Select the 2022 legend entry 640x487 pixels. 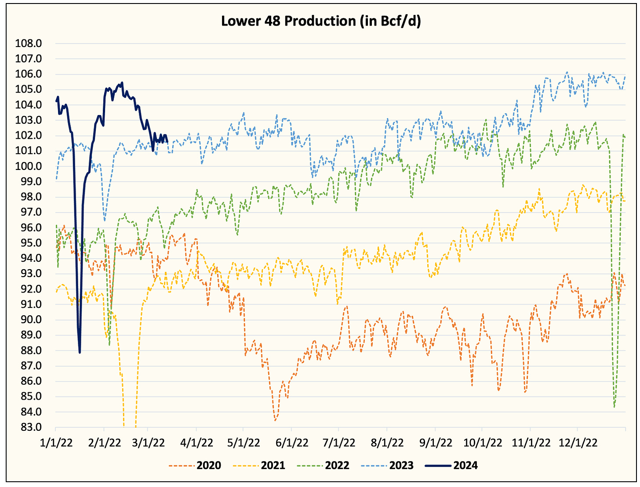coord(323,465)
